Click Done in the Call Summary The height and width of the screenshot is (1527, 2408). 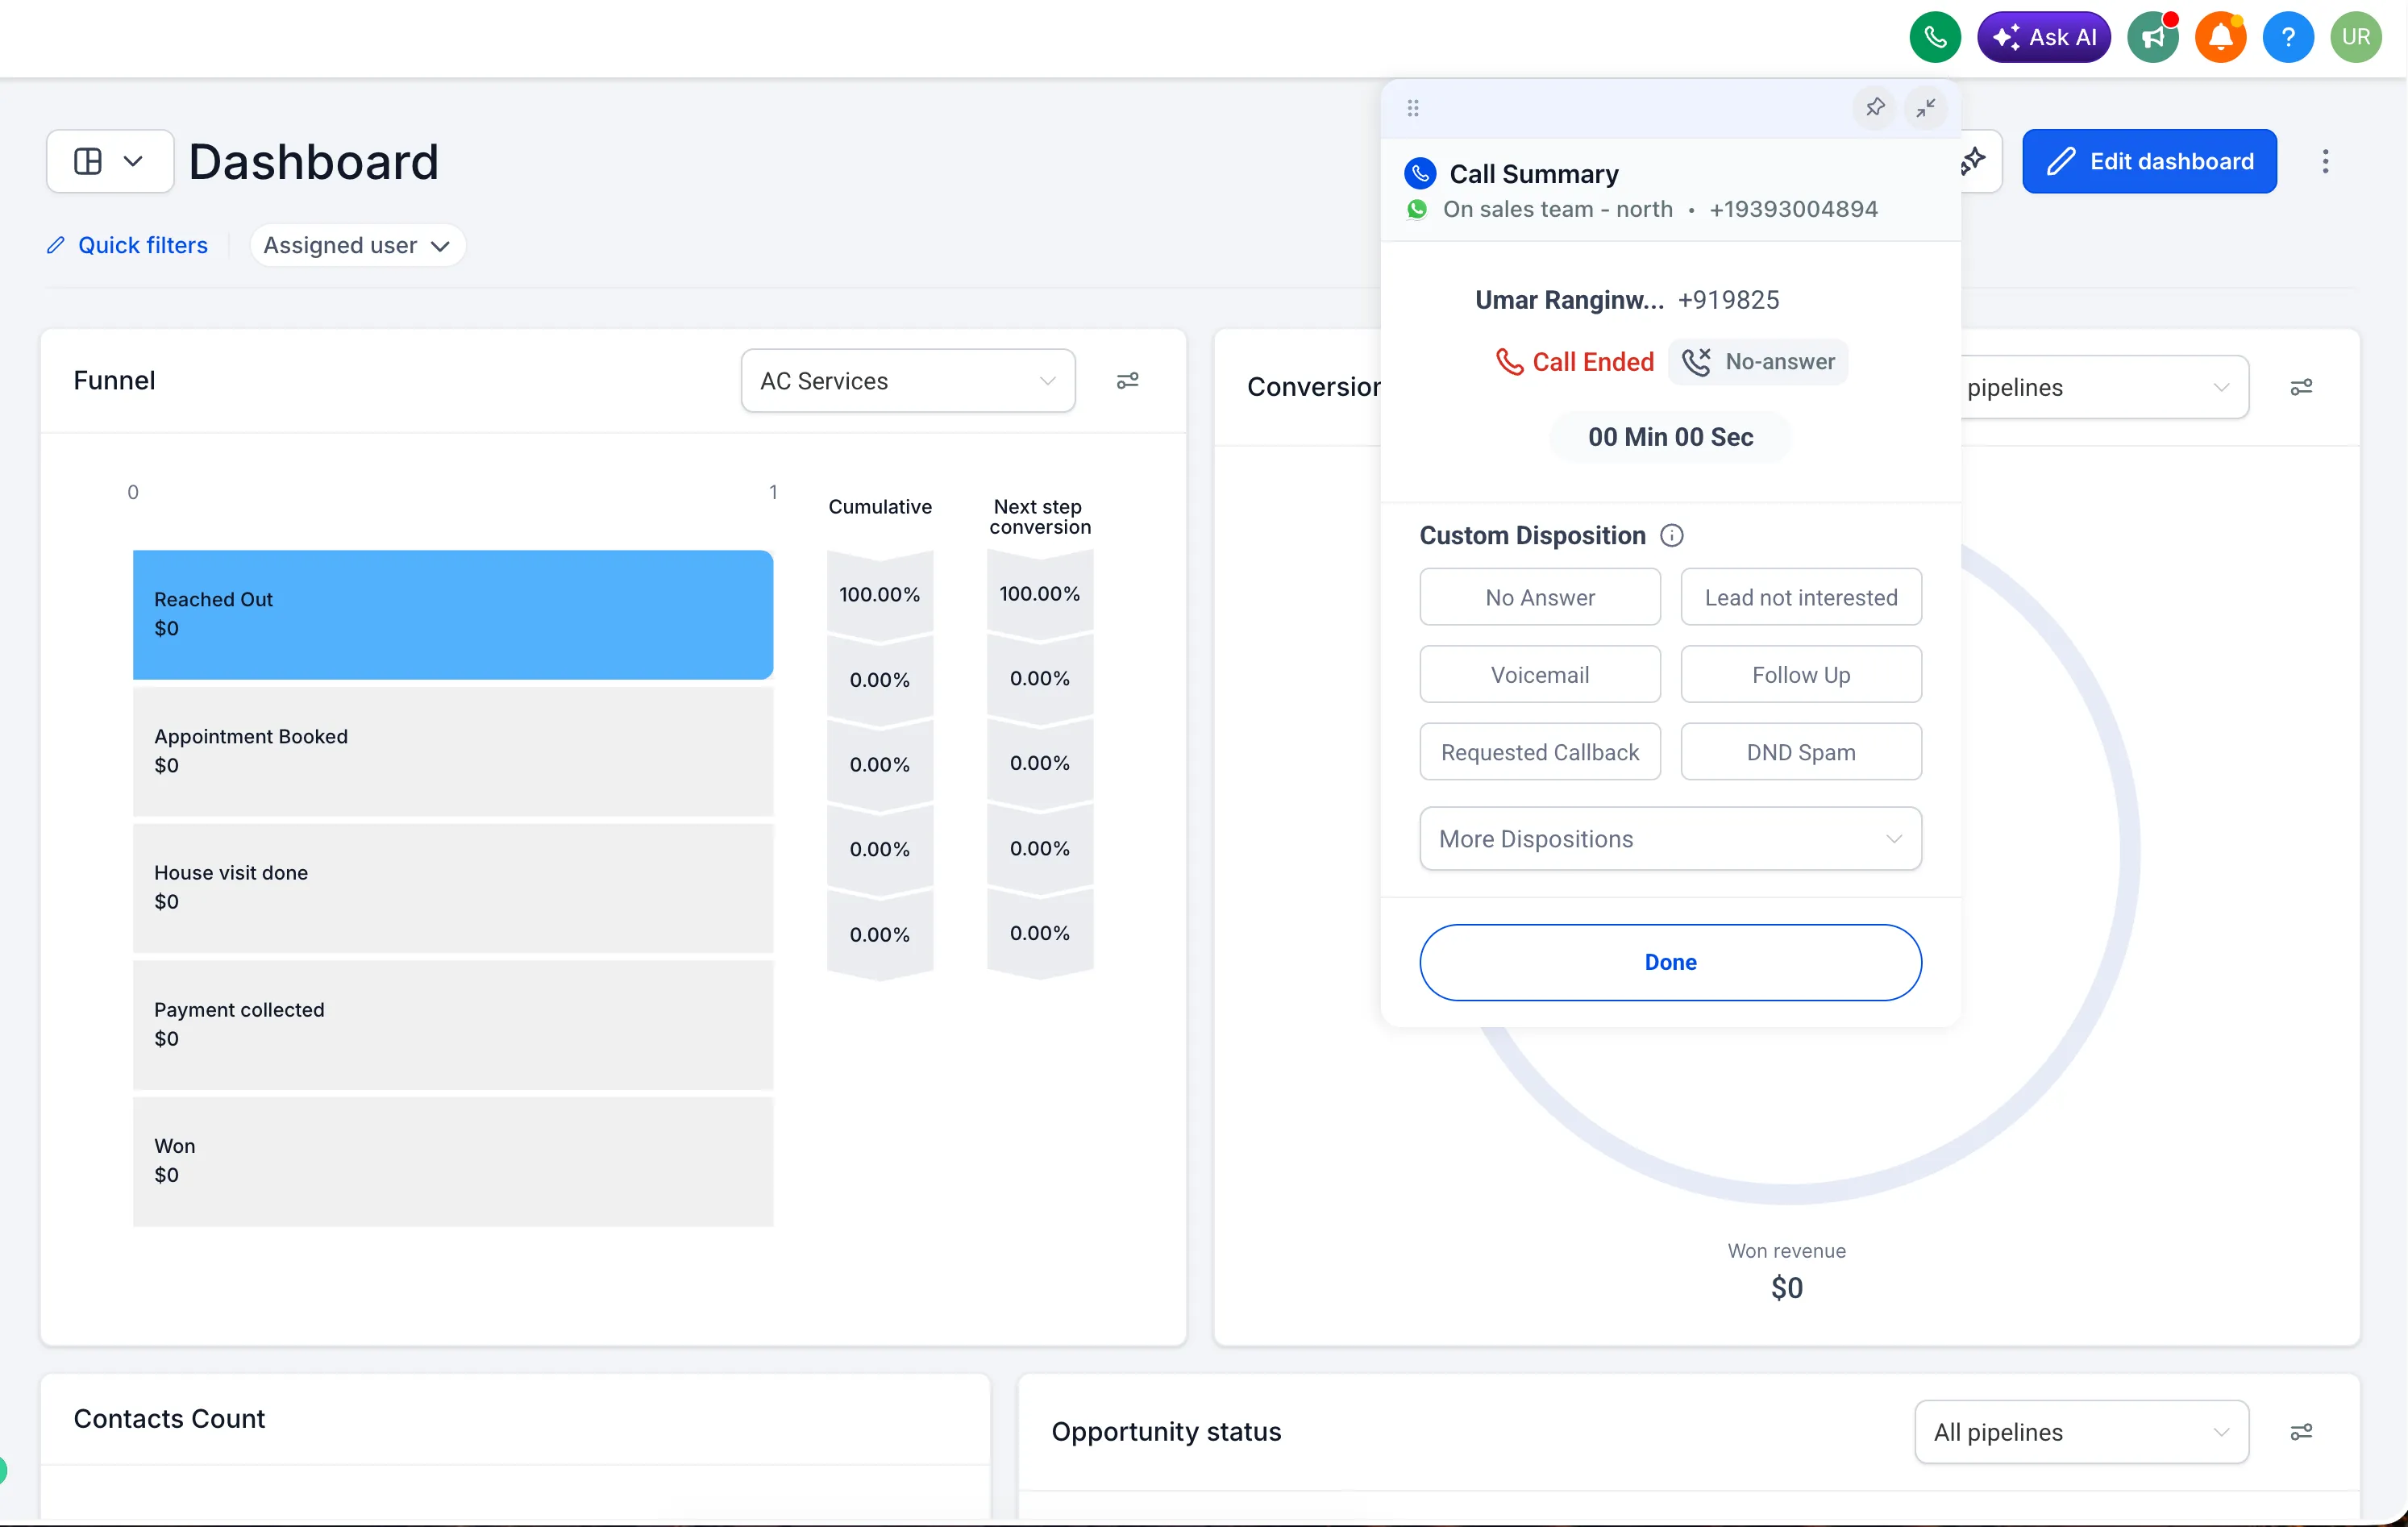click(x=1670, y=963)
